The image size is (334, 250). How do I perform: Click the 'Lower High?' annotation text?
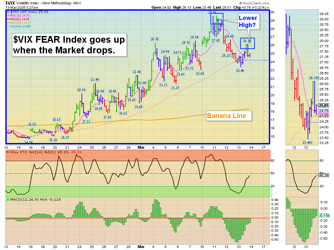[x=248, y=21]
